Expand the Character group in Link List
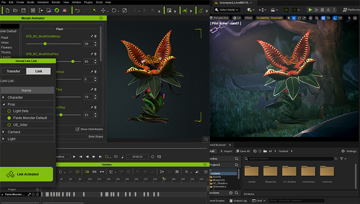Image resolution: width=360 pixels, height=204 pixels. pyautogui.click(x=4, y=97)
